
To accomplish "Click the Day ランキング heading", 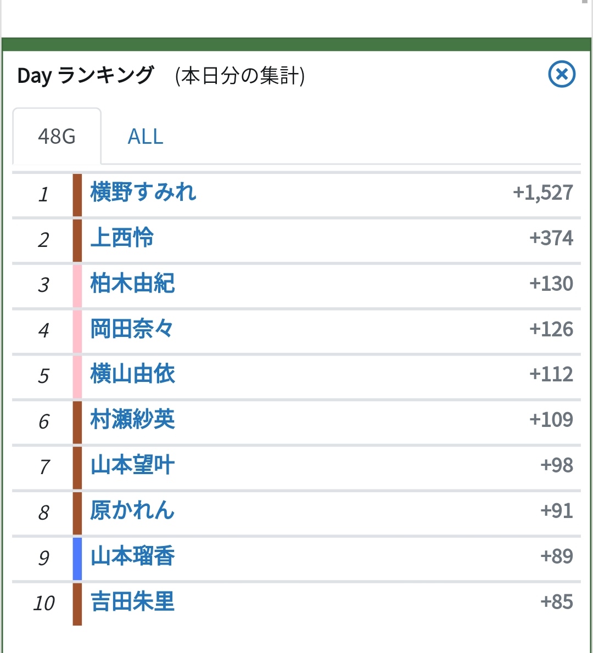I will [x=85, y=76].
